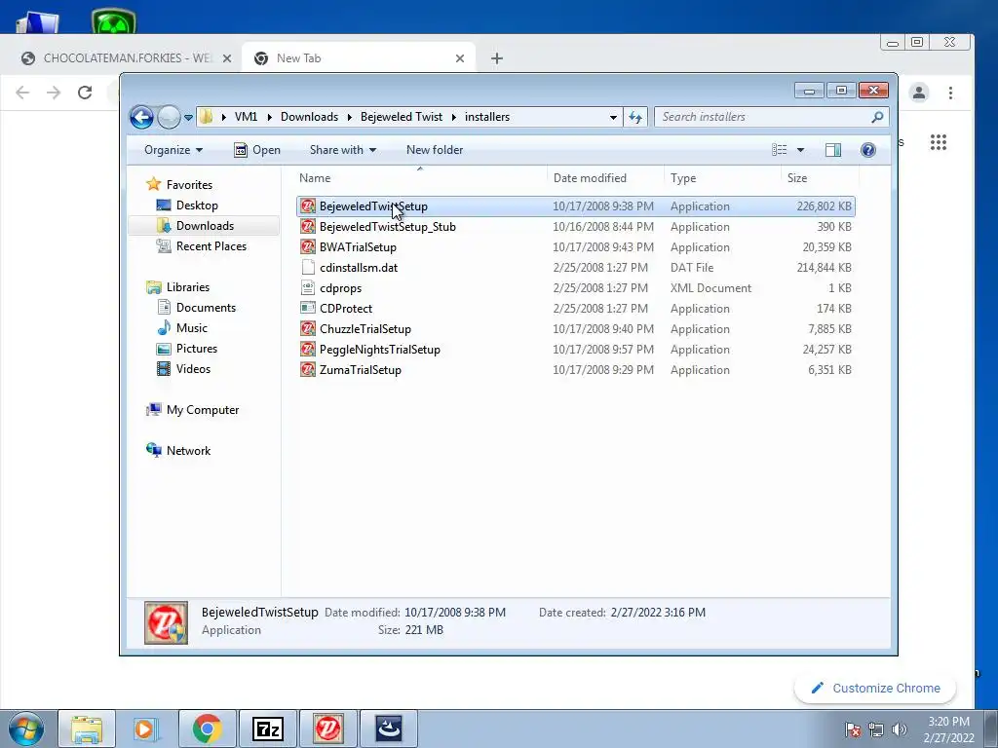Image resolution: width=998 pixels, height=748 pixels.
Task: Open Pictures library
Action: [188, 349]
